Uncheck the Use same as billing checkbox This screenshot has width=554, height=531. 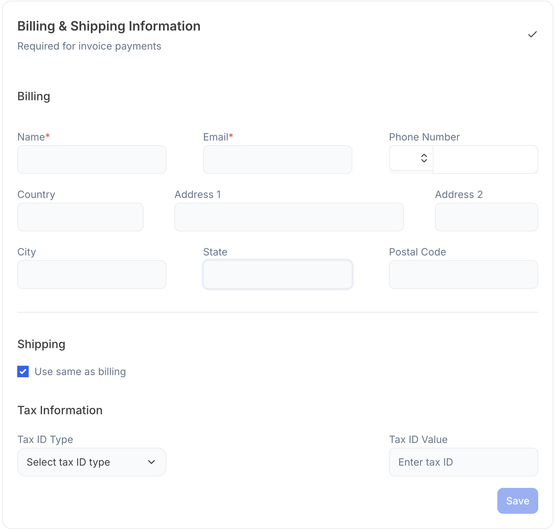23,371
